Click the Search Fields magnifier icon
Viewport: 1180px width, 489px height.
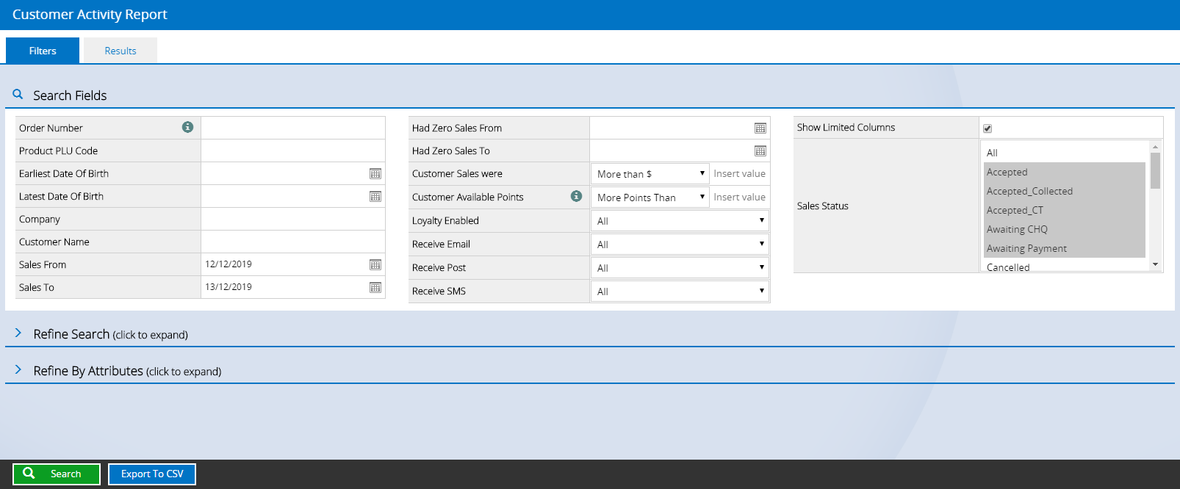pyautogui.click(x=18, y=95)
